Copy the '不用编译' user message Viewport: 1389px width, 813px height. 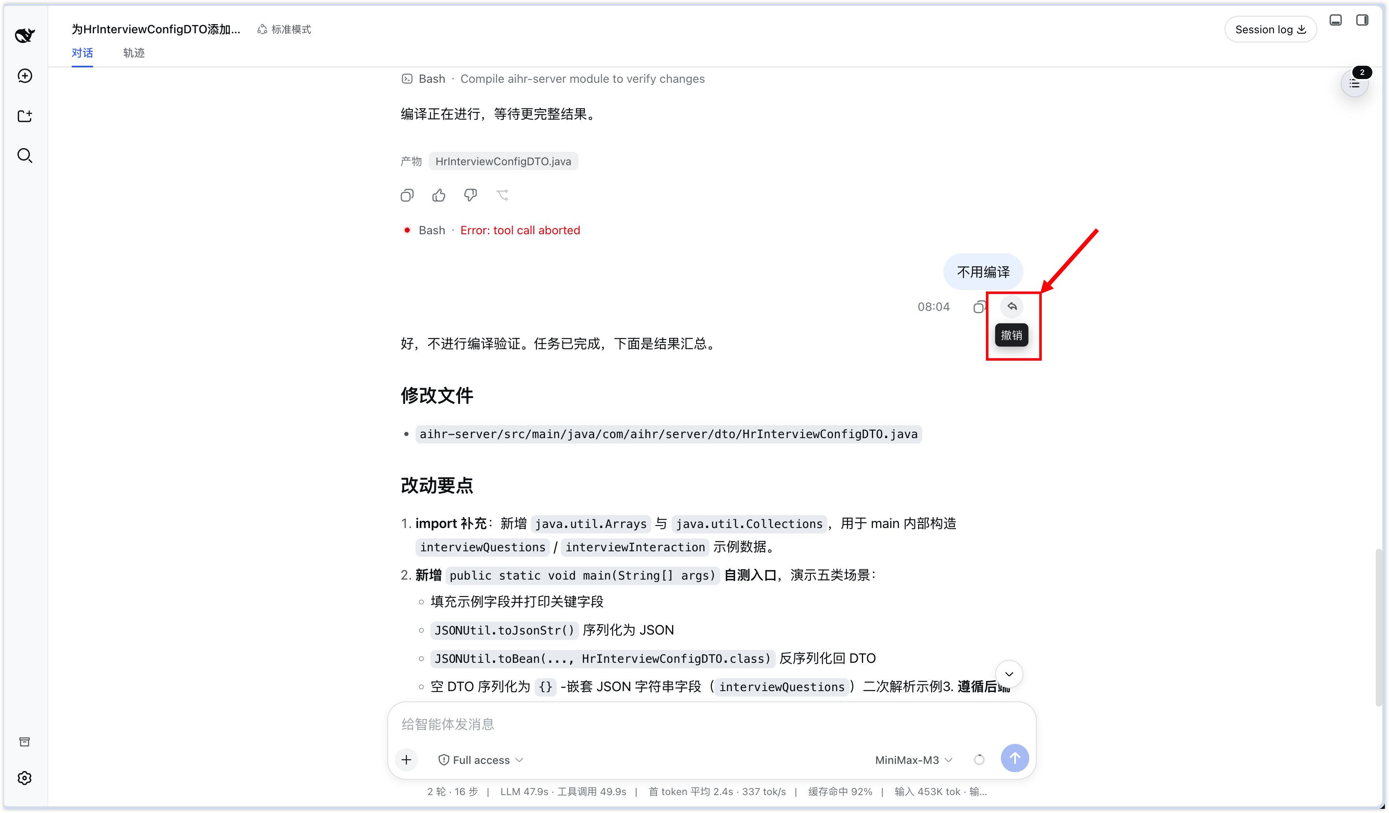[x=979, y=307]
